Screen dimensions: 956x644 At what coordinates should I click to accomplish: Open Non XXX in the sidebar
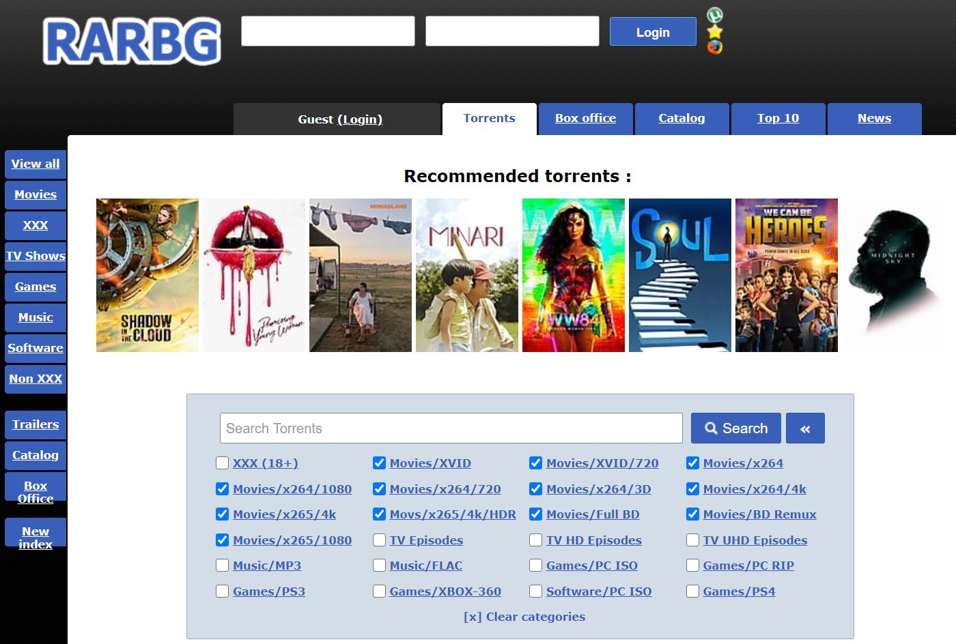[36, 379]
